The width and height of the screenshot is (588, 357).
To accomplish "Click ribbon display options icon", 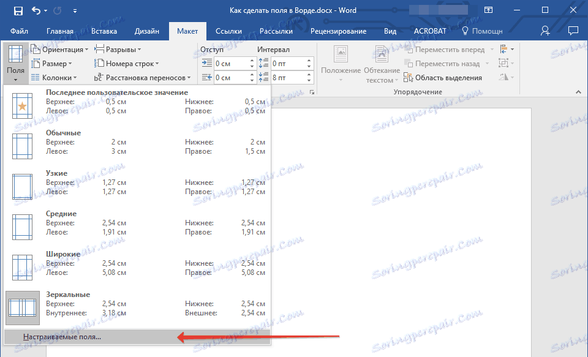I will 488,10.
